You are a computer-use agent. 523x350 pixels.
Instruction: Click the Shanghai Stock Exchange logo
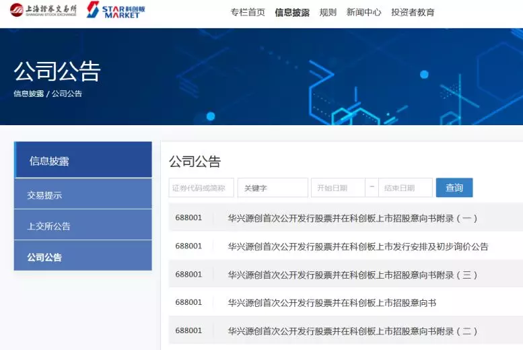point(43,10)
